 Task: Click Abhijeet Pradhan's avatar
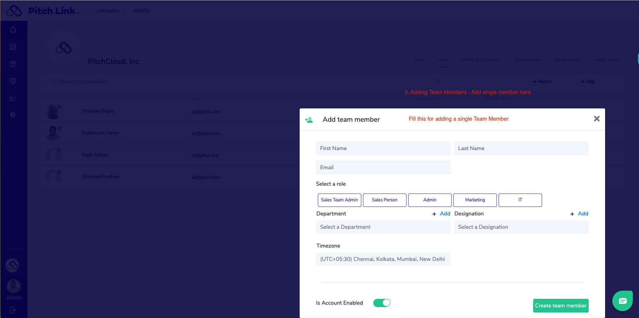pos(53,177)
